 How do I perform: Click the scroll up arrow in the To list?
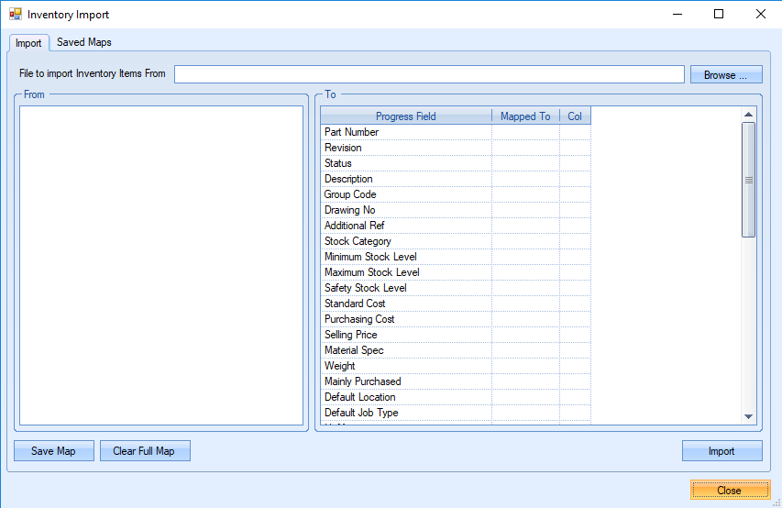click(x=748, y=115)
